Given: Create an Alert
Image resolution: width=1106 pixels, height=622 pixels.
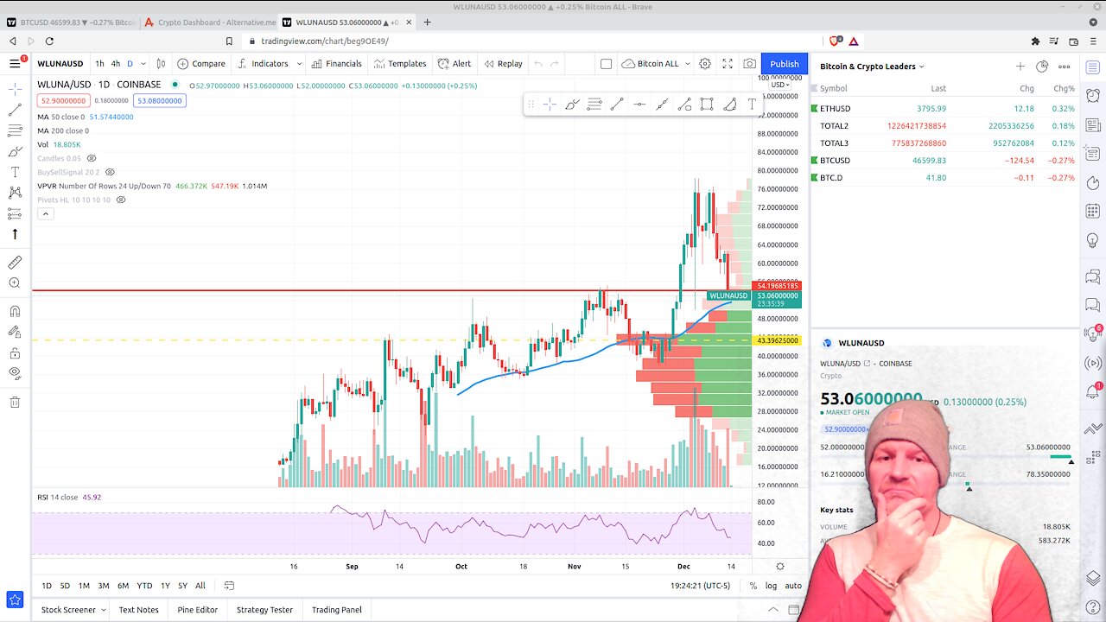Looking at the screenshot, I should [x=454, y=63].
